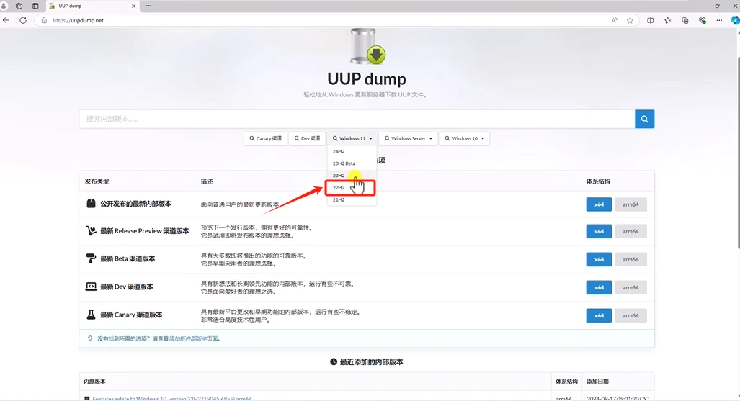Click the Release Preview channel icon
Screen dimensions: 740x401
tap(91, 230)
